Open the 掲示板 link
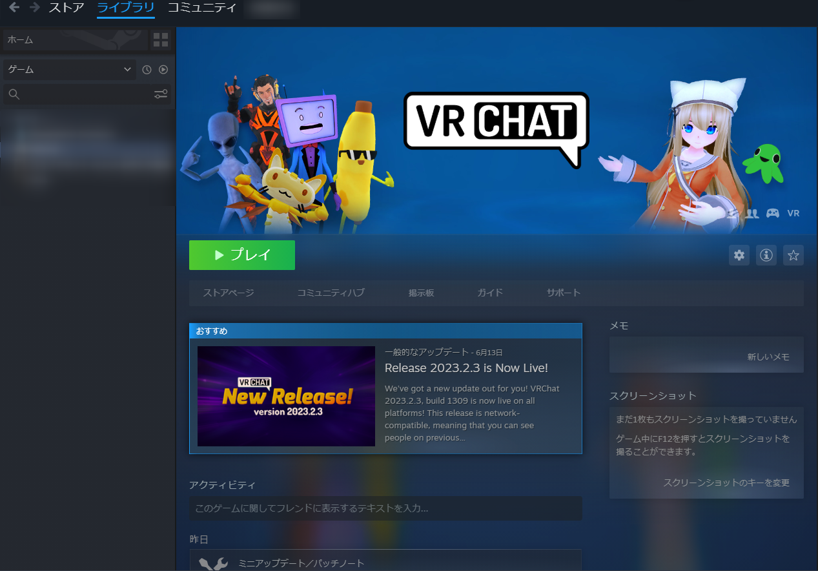Image resolution: width=818 pixels, height=571 pixels. [421, 293]
